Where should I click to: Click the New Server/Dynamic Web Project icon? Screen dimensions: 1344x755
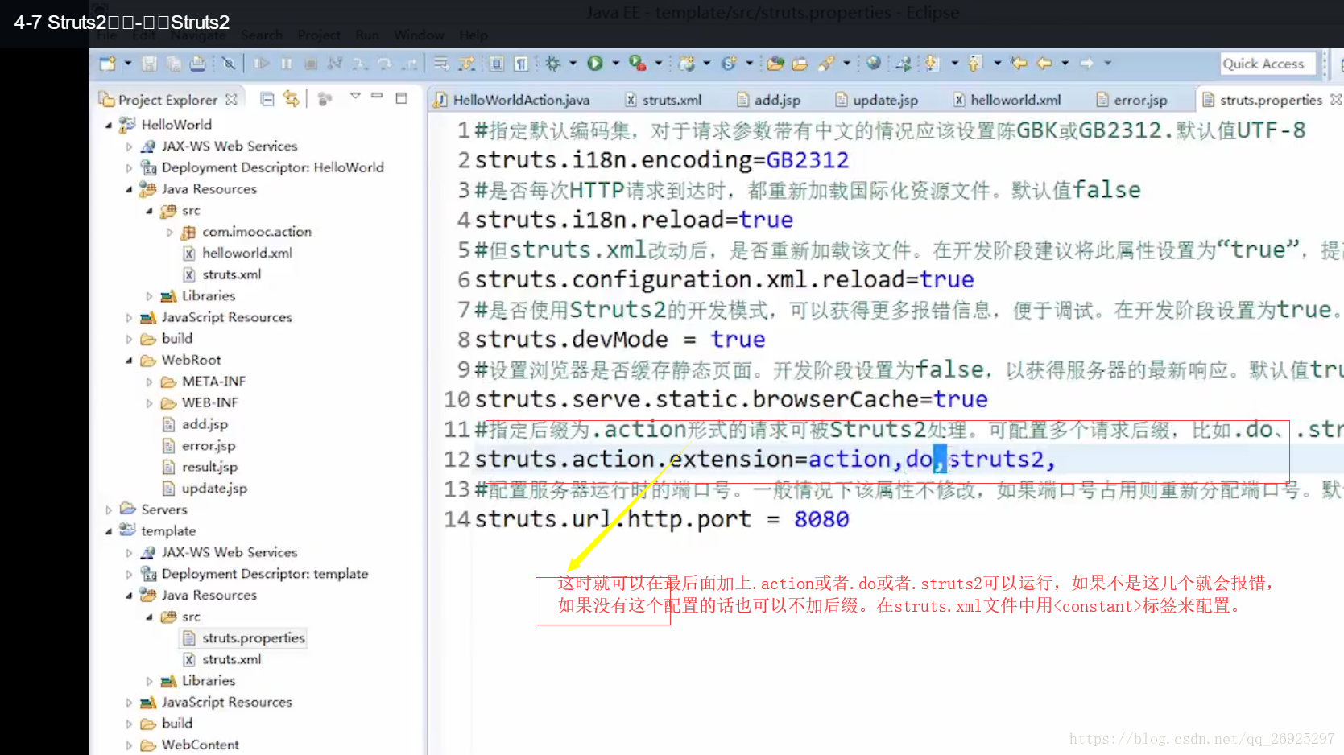(x=687, y=63)
